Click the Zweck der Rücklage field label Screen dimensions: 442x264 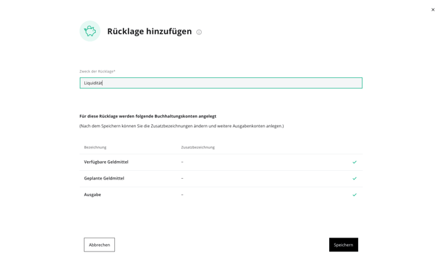(97, 71)
